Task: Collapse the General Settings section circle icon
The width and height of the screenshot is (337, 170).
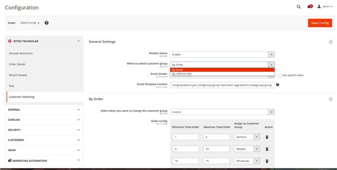Action: pos(330,42)
